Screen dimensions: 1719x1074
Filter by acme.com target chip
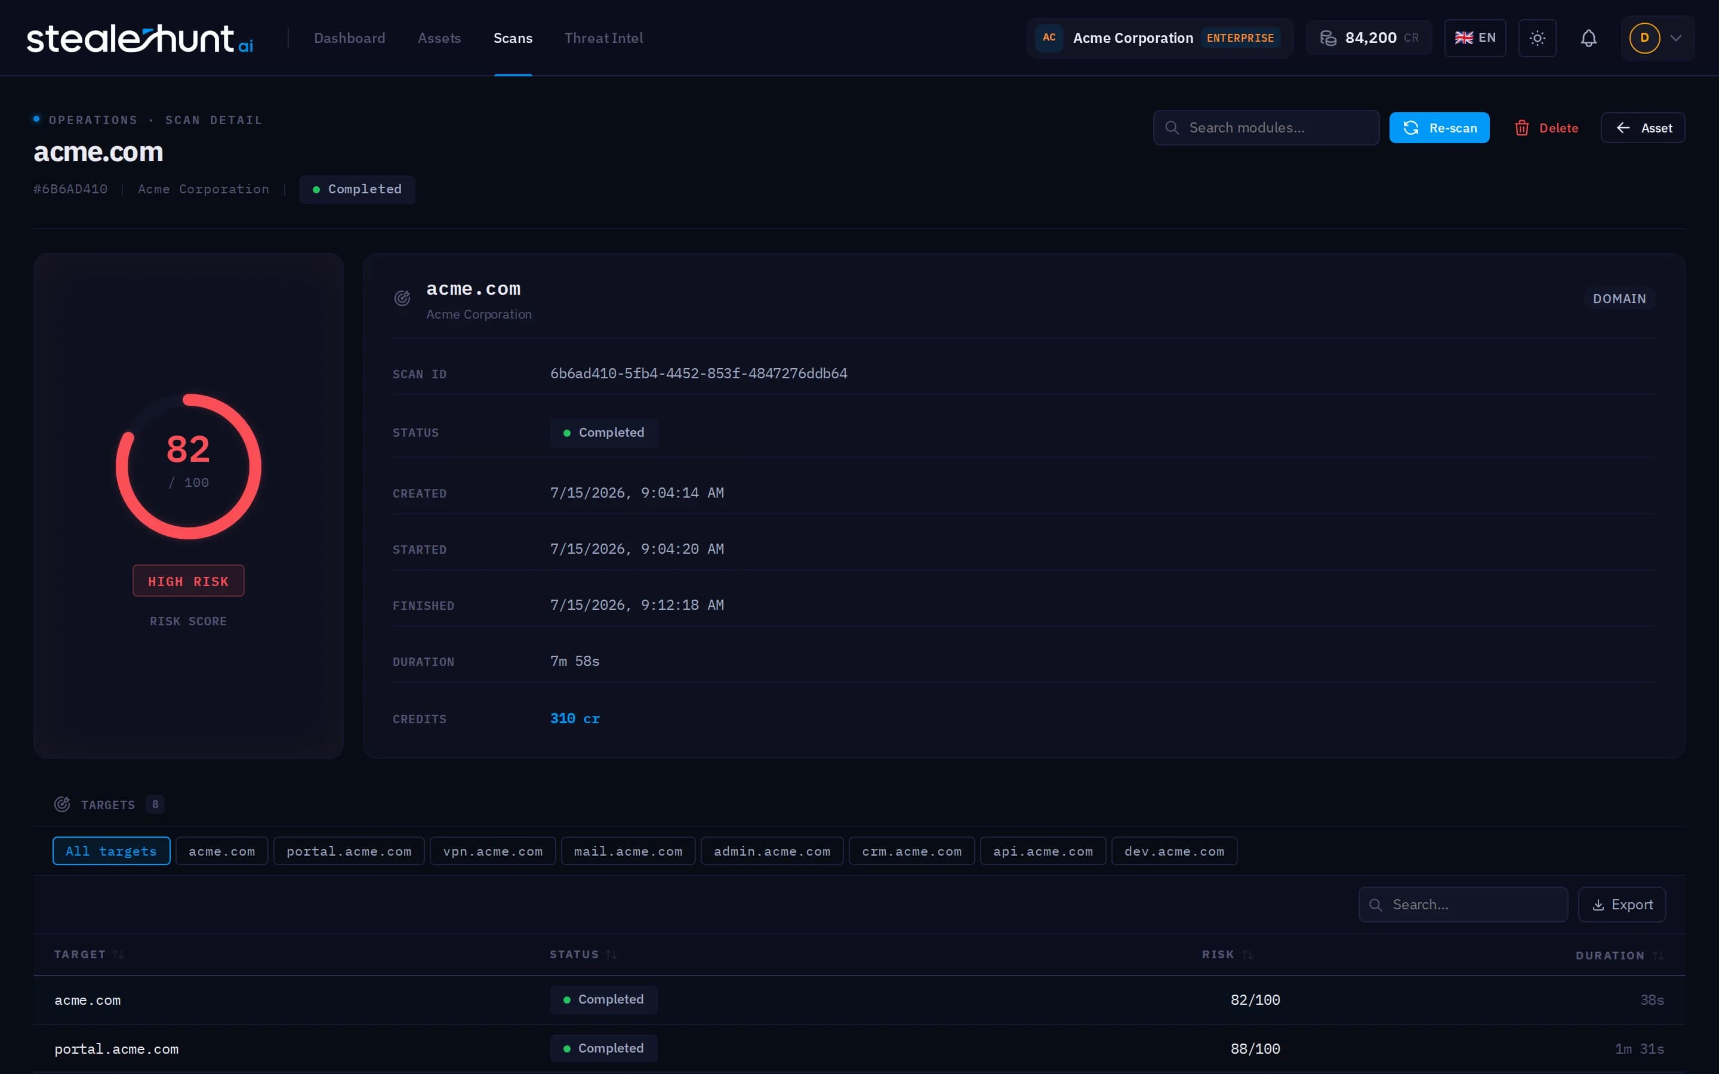point(221,851)
